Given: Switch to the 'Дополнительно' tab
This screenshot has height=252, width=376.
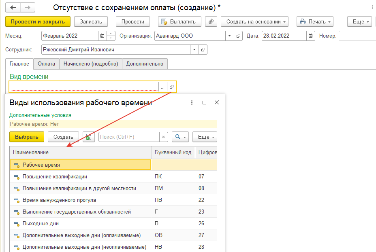Looking at the screenshot, I should pos(145,64).
